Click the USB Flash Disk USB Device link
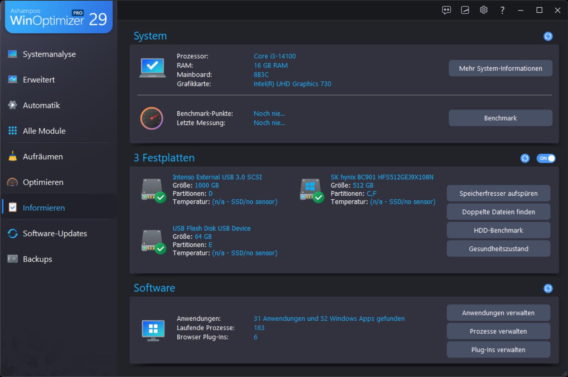This screenshot has height=377, width=568. point(211,228)
